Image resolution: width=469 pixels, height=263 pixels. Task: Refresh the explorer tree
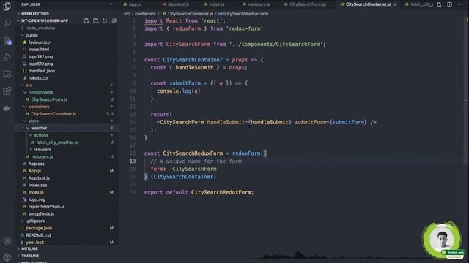105,20
